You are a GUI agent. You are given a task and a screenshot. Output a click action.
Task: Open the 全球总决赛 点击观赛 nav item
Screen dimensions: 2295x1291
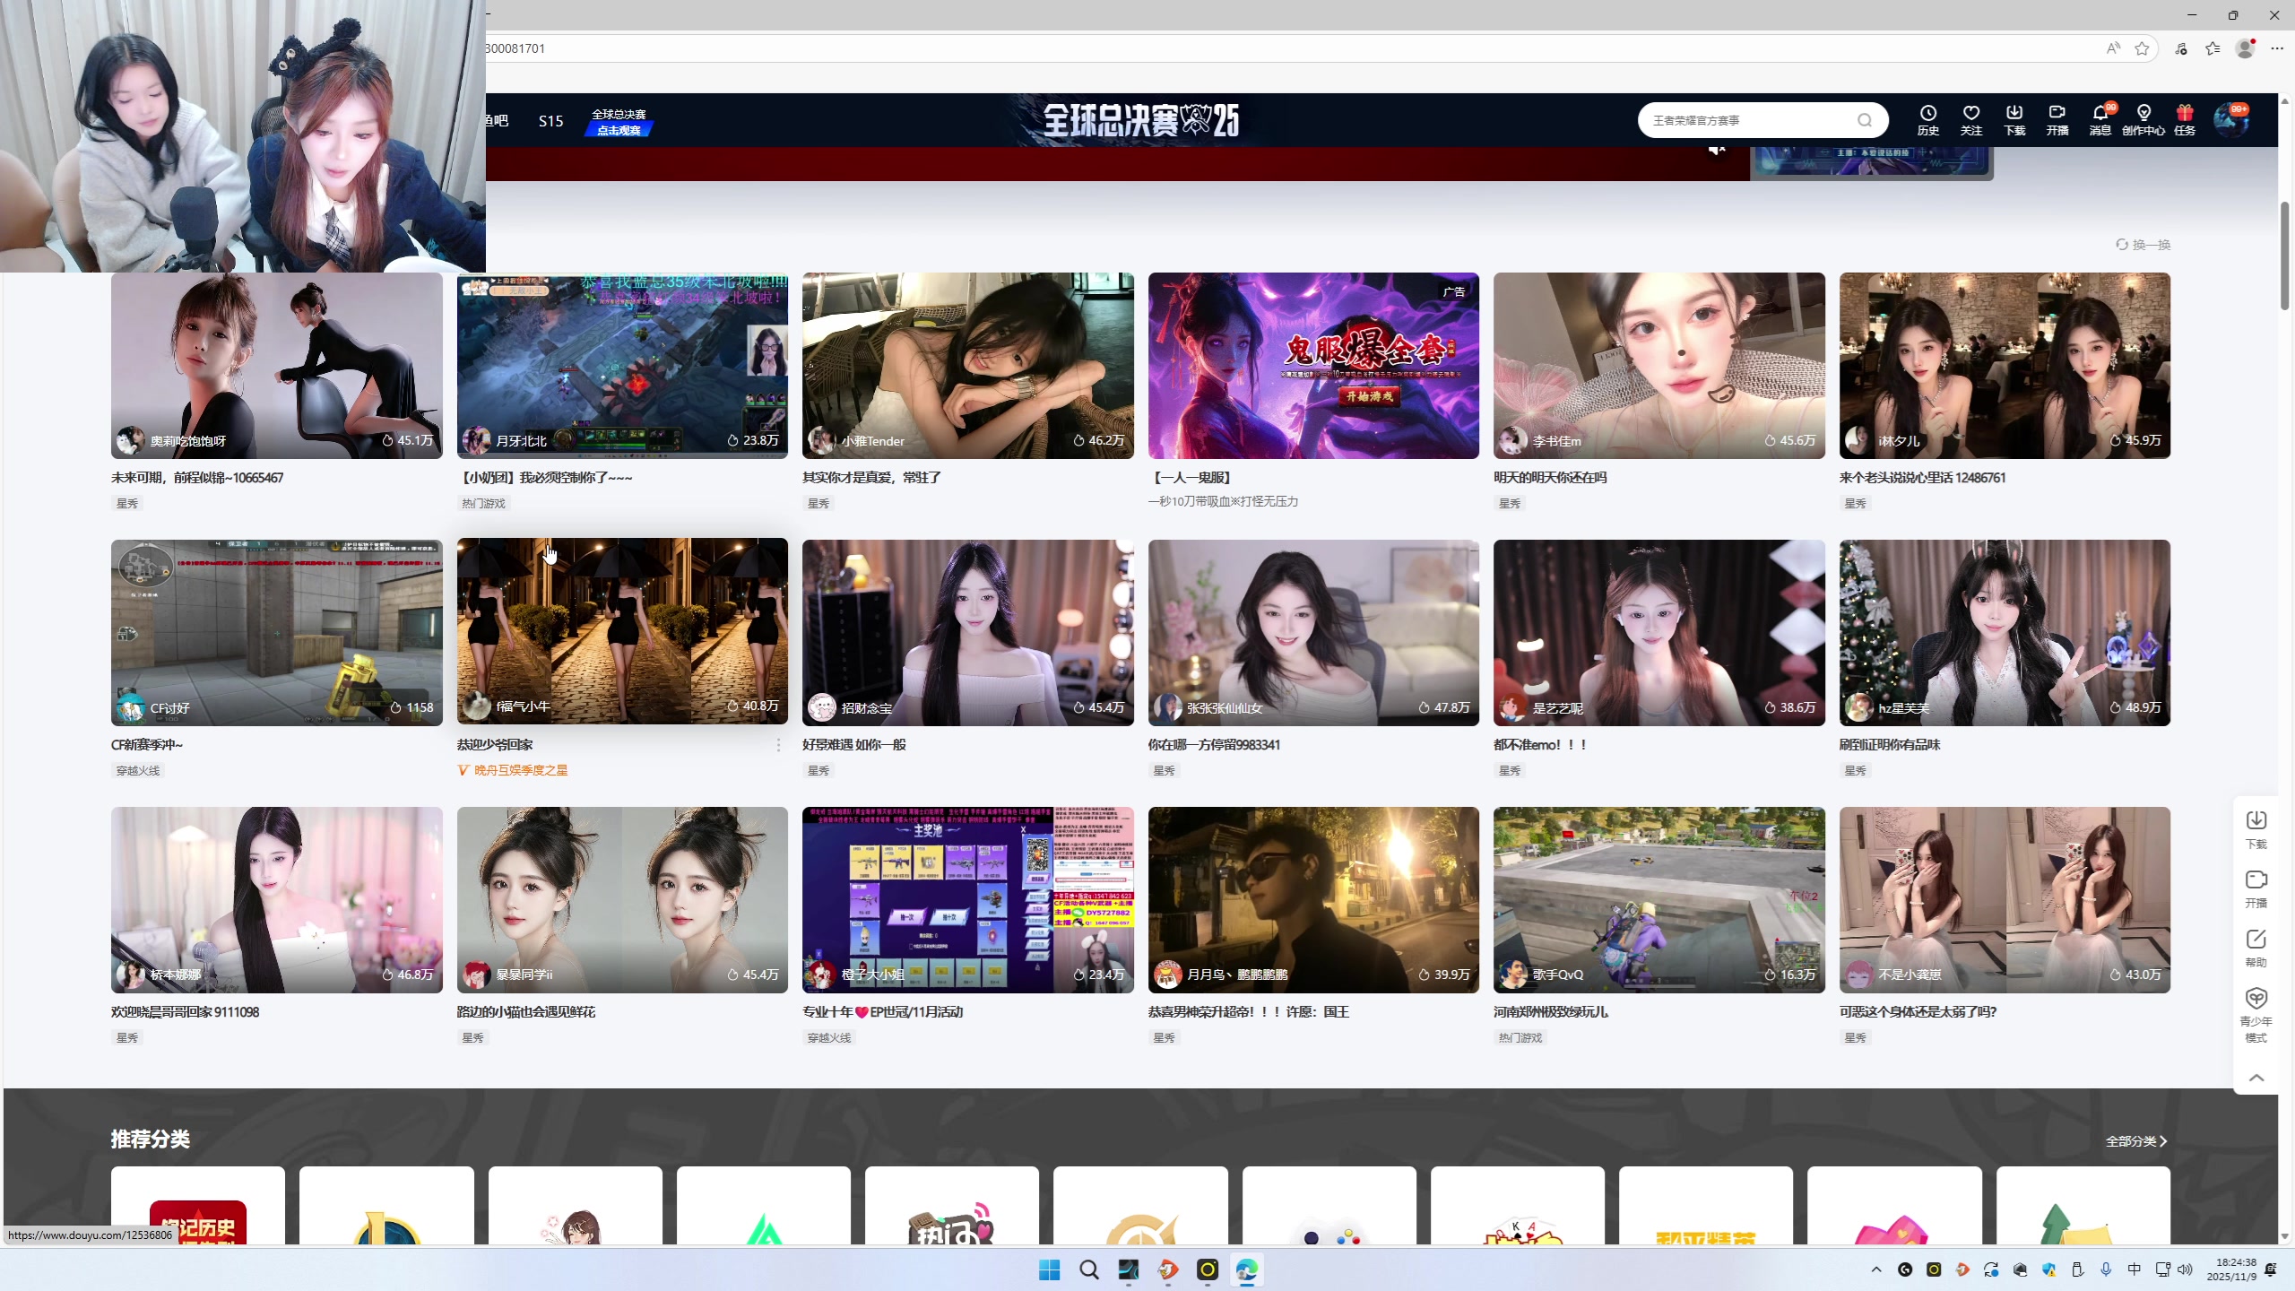(619, 122)
